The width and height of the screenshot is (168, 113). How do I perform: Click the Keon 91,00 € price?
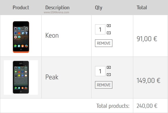tap(147, 39)
